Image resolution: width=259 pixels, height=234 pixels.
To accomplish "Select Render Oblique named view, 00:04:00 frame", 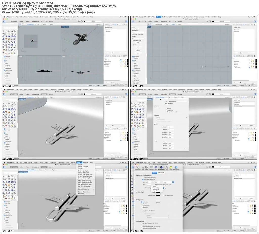I will click(x=116, y=179).
